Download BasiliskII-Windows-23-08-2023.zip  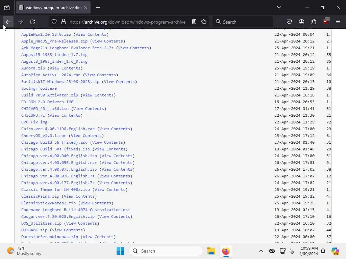(x=60, y=82)
